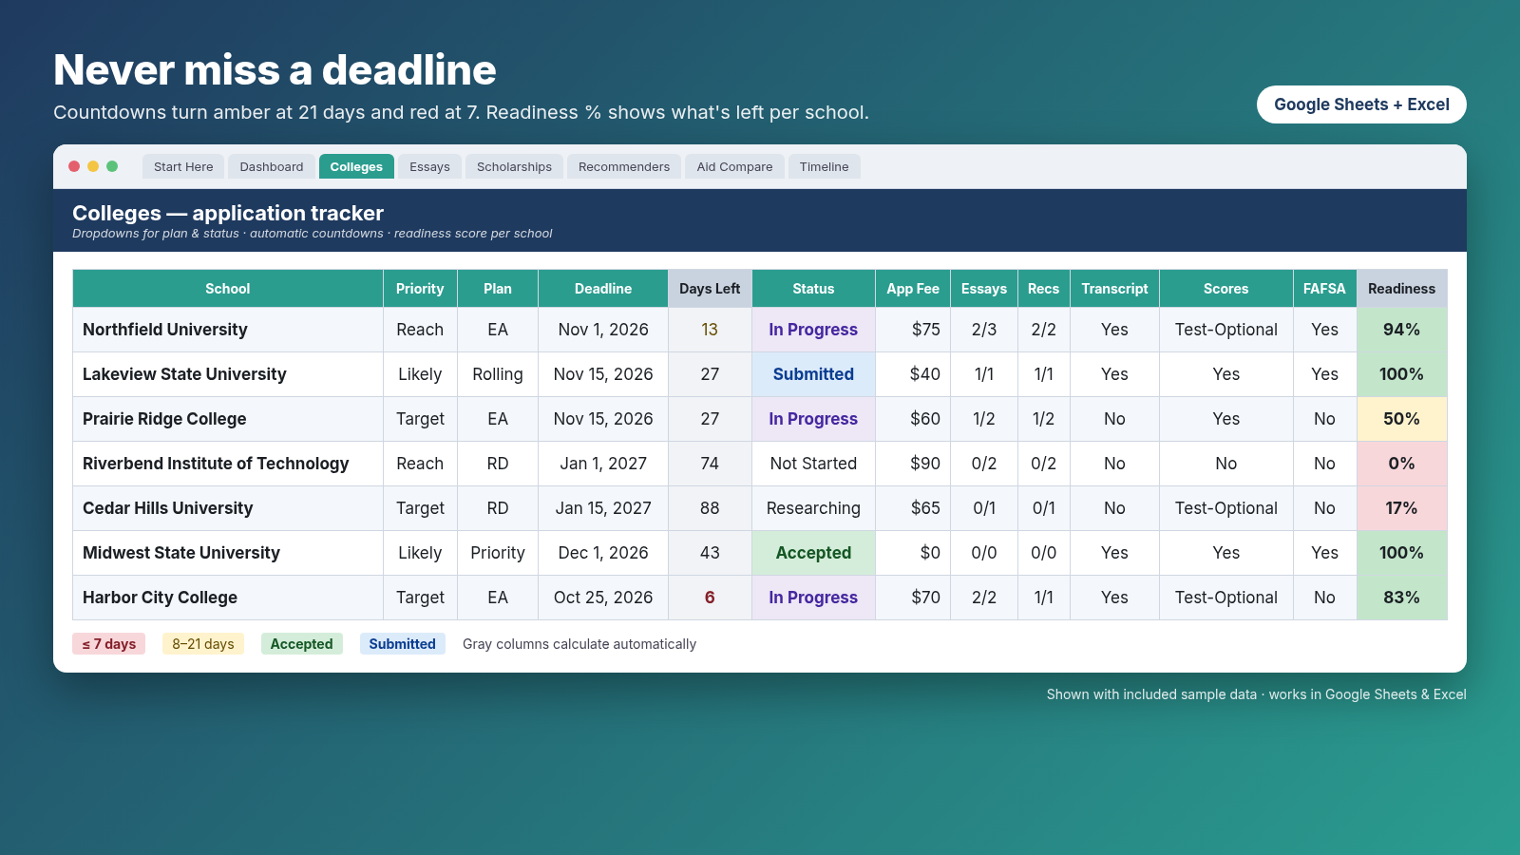Click the 88 days left cell

click(x=710, y=508)
